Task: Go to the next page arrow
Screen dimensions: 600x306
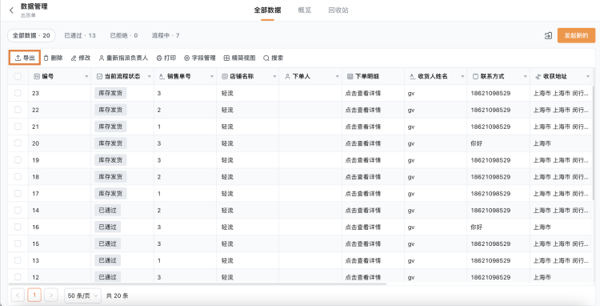Action: click(51, 296)
